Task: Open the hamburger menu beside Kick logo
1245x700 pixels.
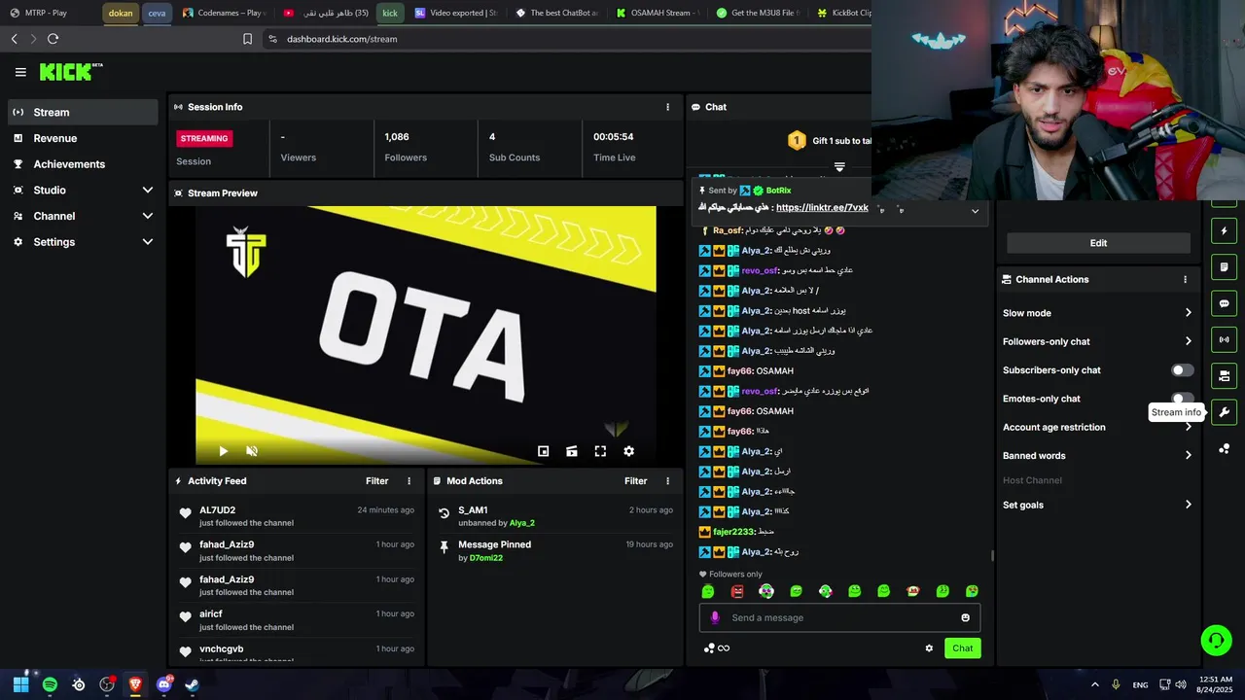Action: 20,72
